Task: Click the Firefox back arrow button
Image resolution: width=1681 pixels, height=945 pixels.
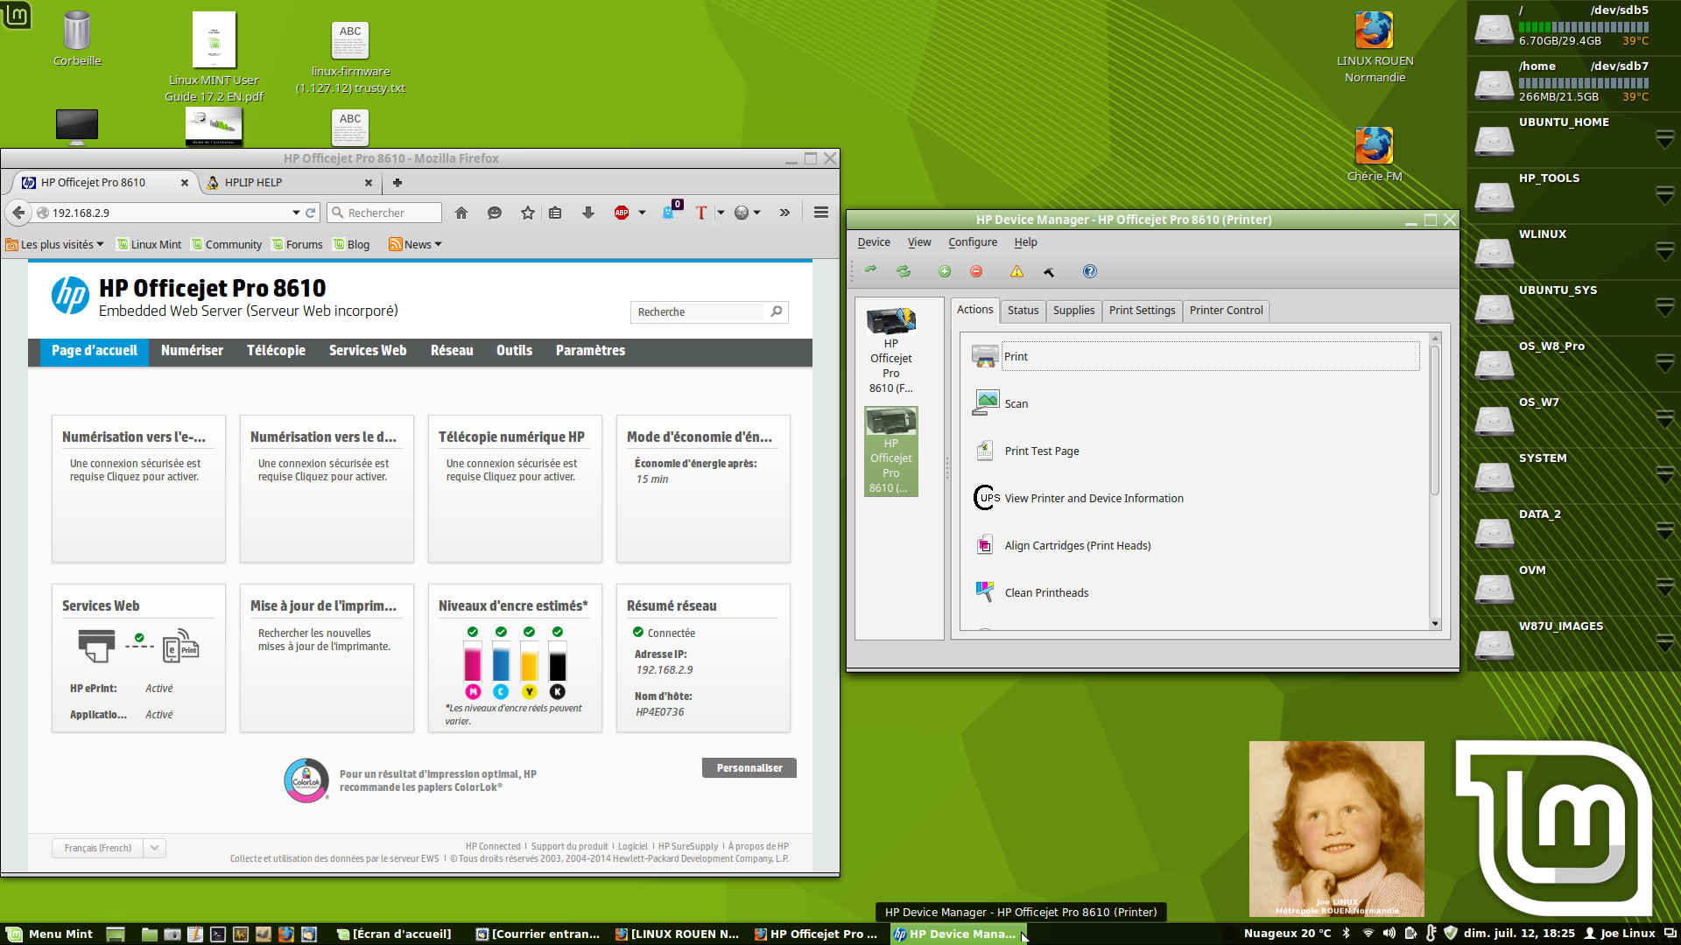Action: [x=18, y=213]
